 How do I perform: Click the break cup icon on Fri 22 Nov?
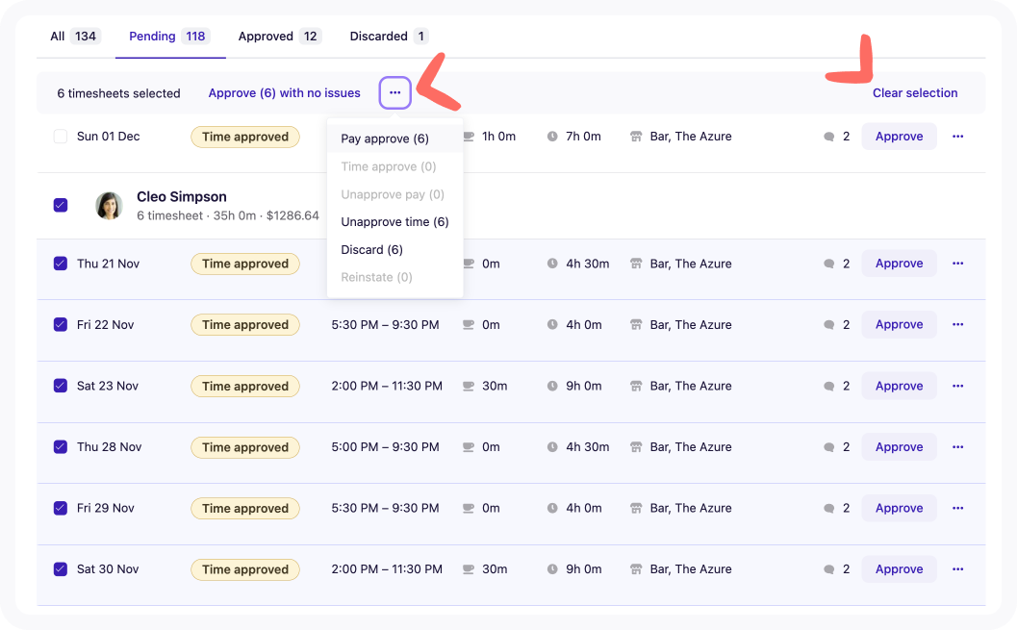click(469, 325)
